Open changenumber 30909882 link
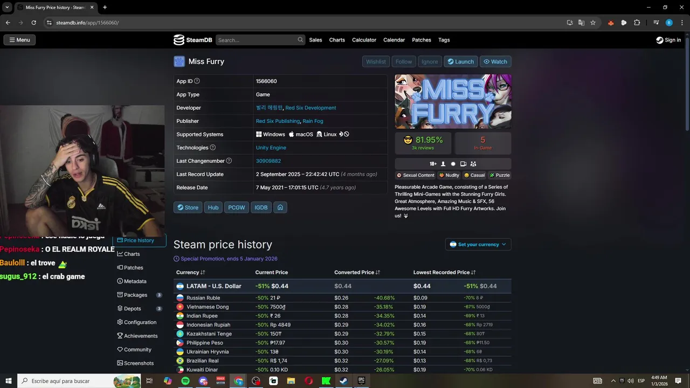690x388 pixels. [268, 161]
